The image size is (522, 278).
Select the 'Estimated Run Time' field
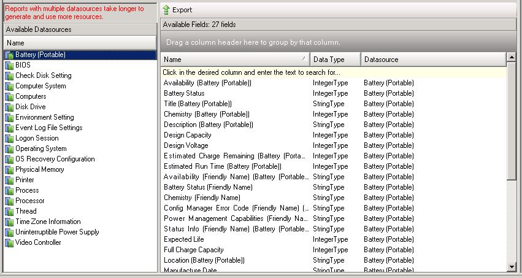[223, 166]
